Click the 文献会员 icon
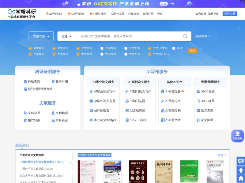The image size is (245, 183). click(25, 113)
